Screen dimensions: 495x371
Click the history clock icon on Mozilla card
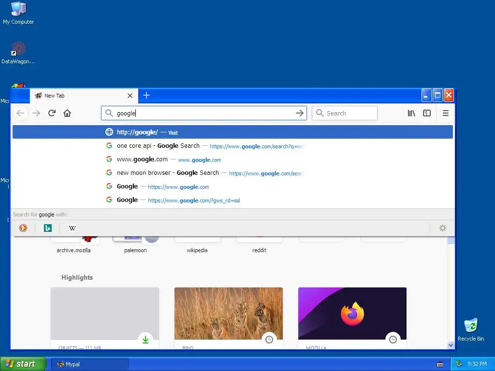[393, 340]
